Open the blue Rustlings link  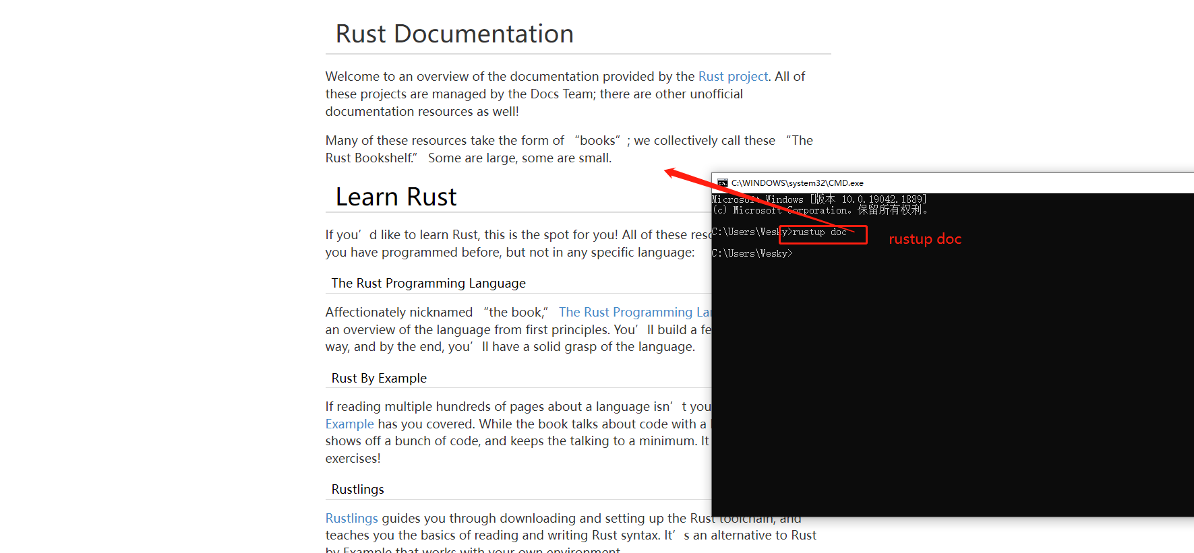(x=351, y=519)
